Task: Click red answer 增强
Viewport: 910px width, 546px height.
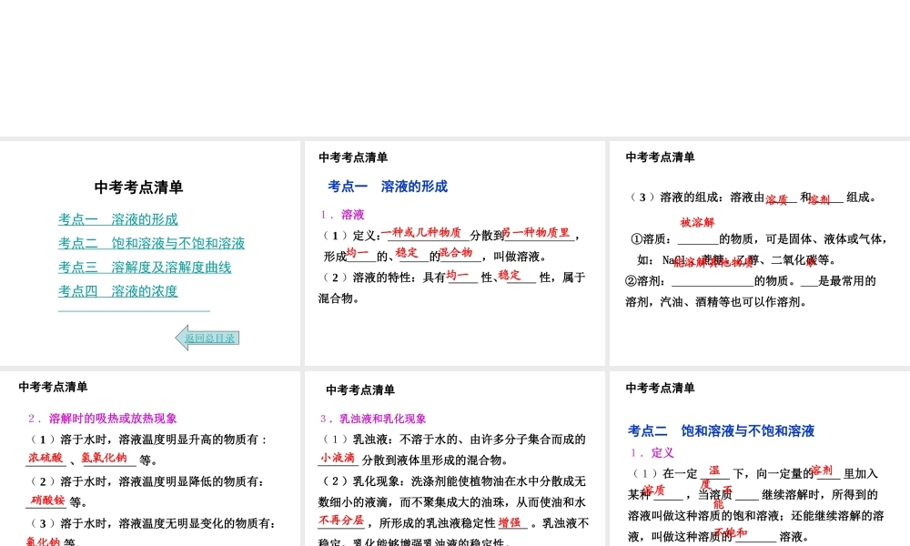Action: 510,522
